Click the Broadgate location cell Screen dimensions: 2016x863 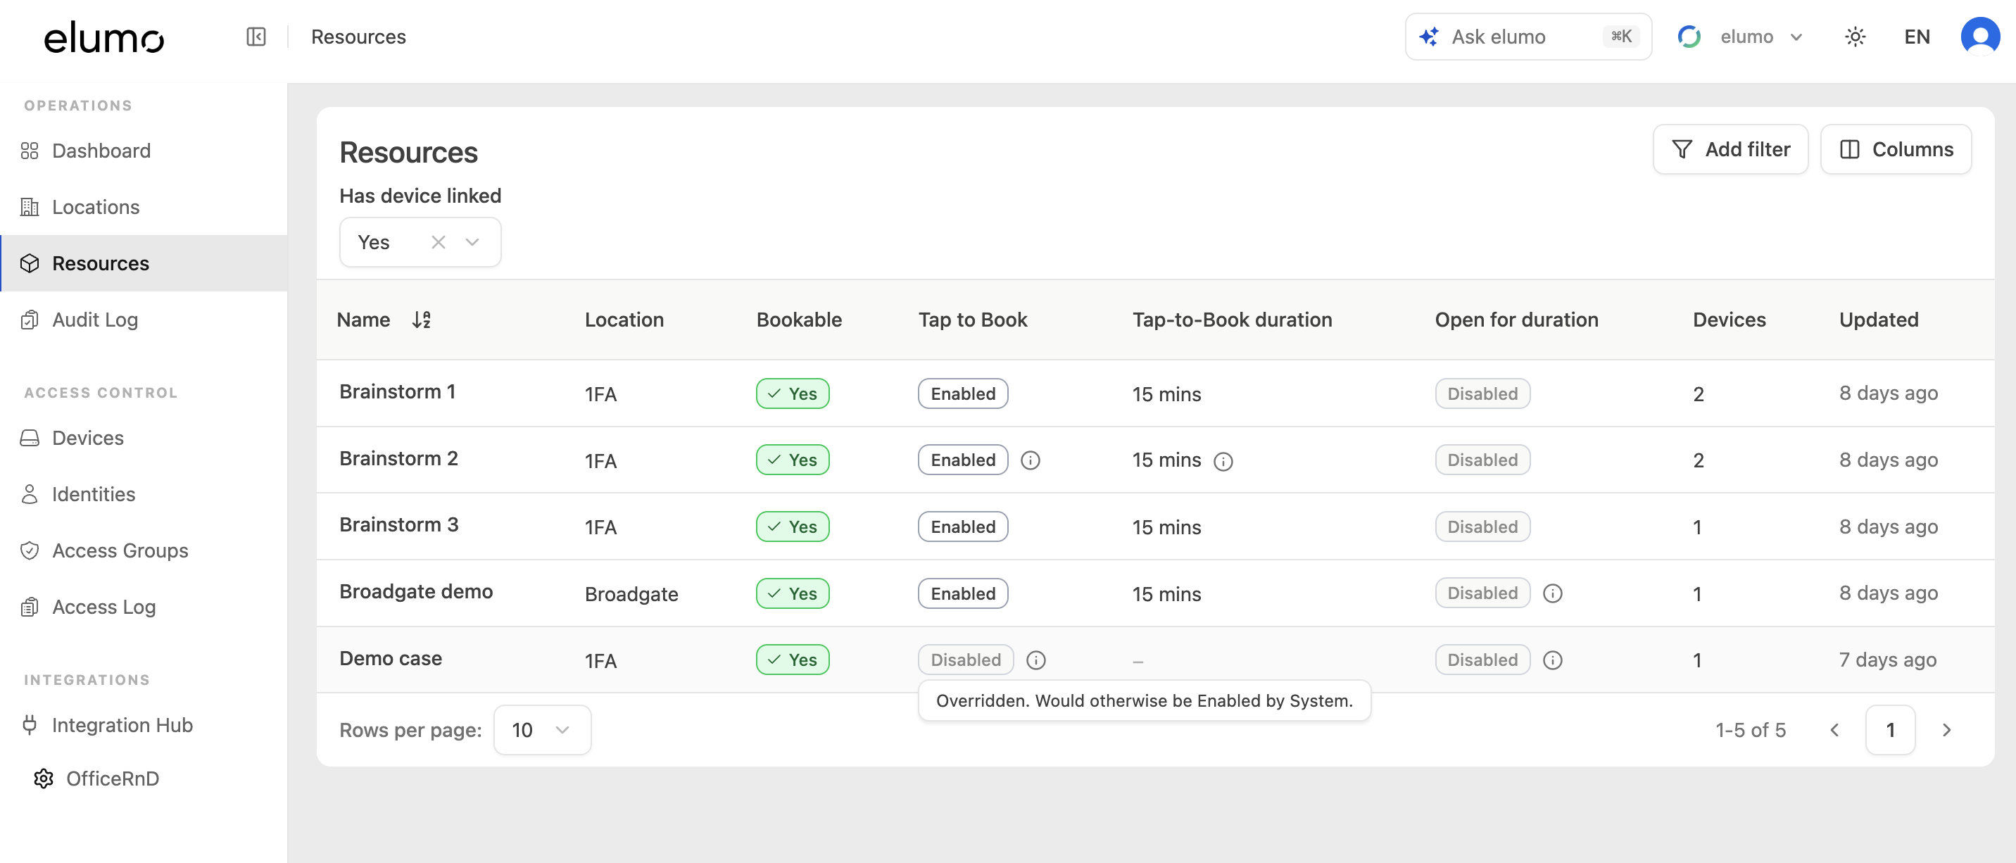631,595
